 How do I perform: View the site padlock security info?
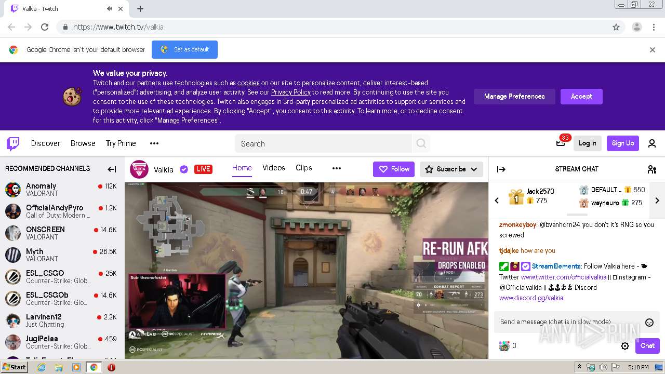click(65, 27)
